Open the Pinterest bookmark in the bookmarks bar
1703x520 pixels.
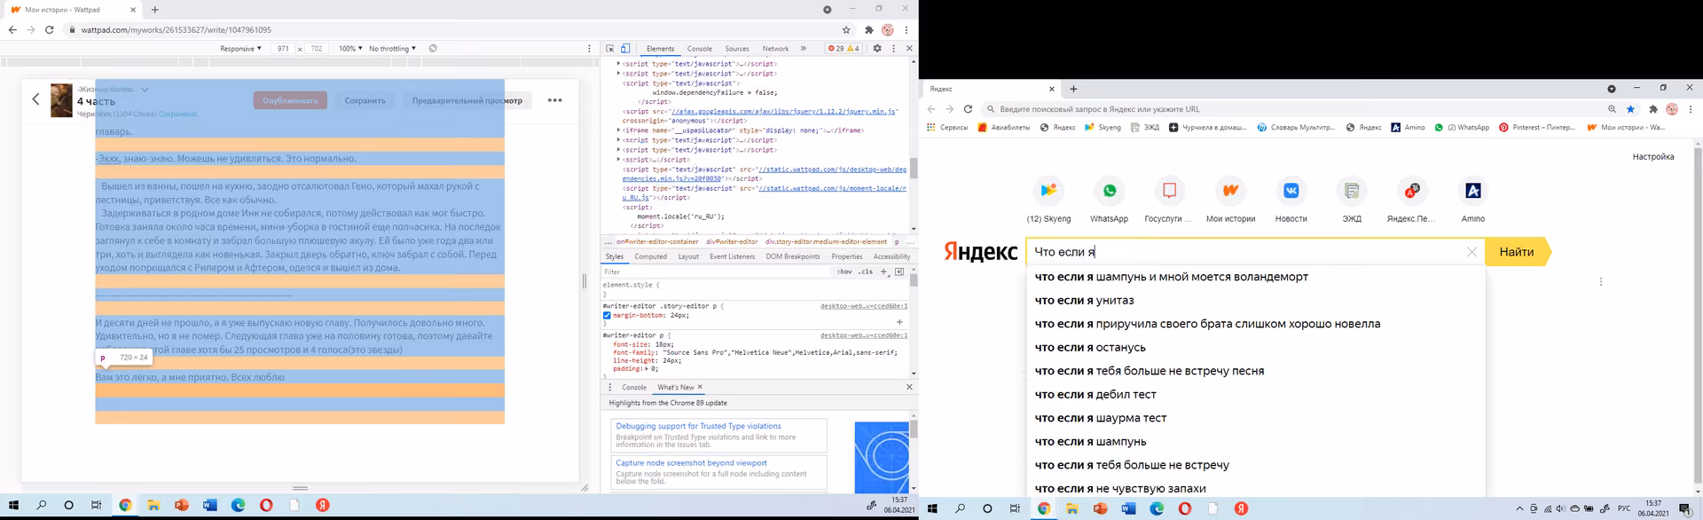(x=1537, y=127)
